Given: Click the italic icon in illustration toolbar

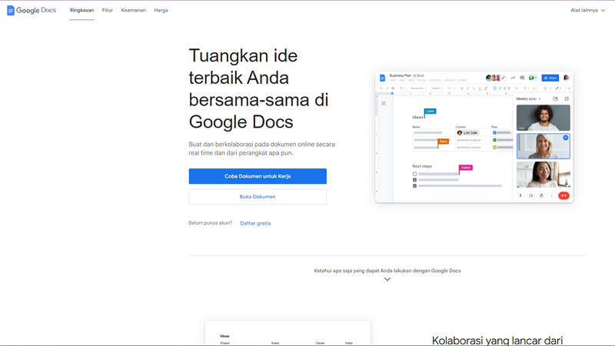Looking at the screenshot, I should 467,88.
